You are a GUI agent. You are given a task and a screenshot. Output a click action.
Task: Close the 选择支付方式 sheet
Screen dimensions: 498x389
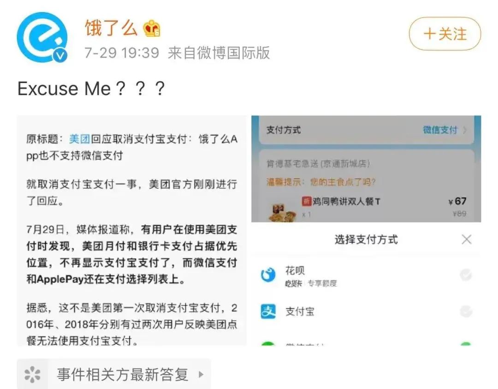467,239
